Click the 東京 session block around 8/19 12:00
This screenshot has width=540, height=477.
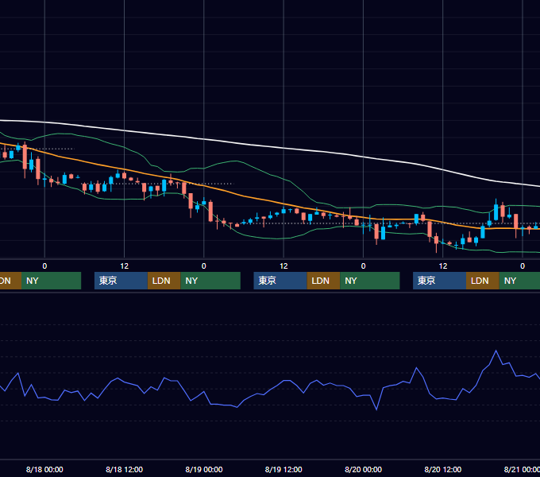280,281
